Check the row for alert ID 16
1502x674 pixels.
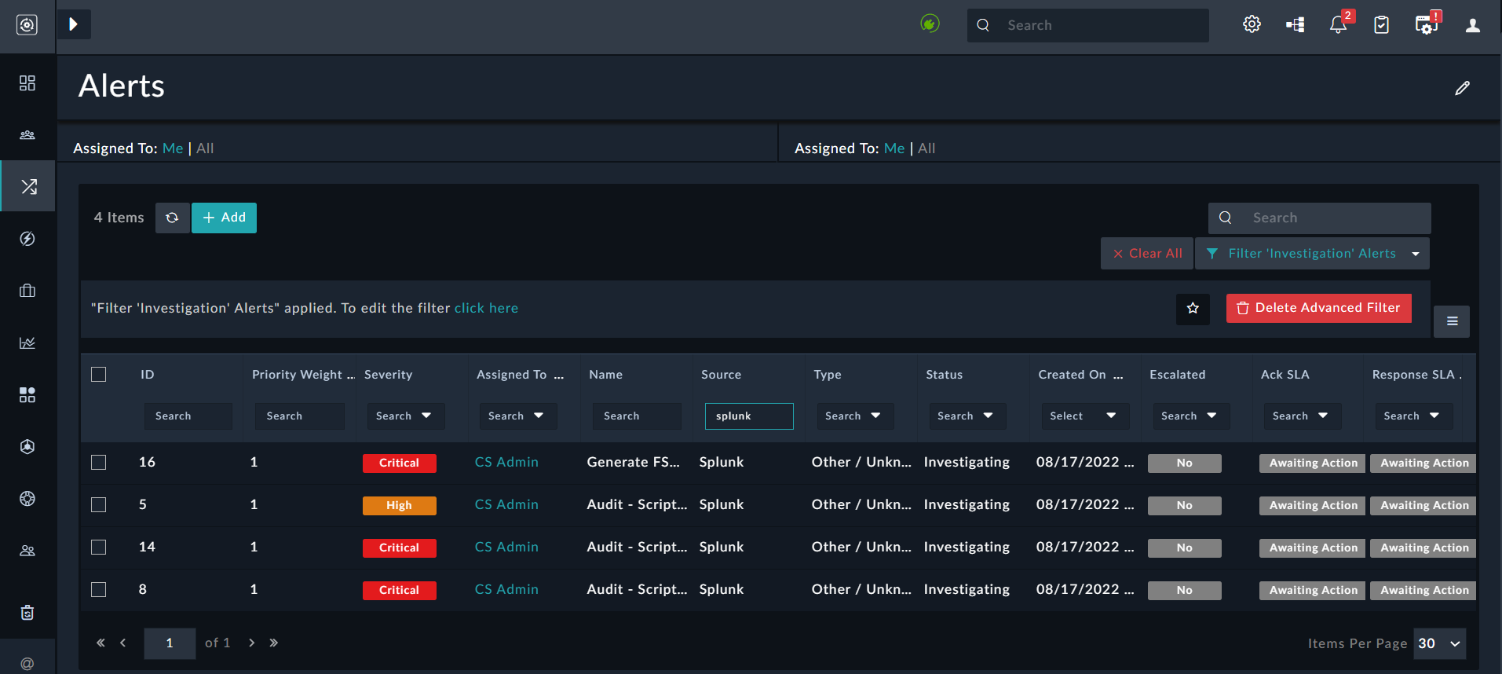(x=98, y=462)
